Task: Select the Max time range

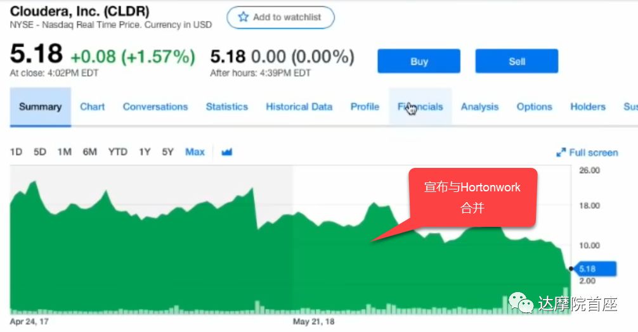Action: click(x=195, y=152)
